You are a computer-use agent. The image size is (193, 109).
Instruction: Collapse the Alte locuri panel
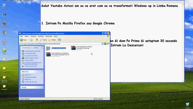pyautogui.click(x=42, y=71)
